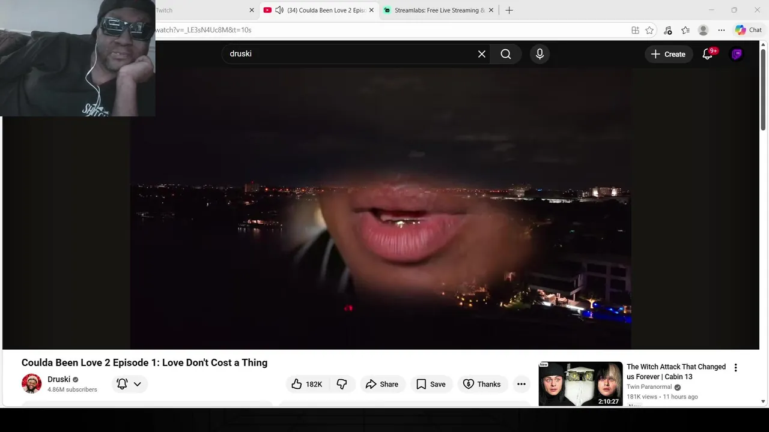Dislike the video

342,384
